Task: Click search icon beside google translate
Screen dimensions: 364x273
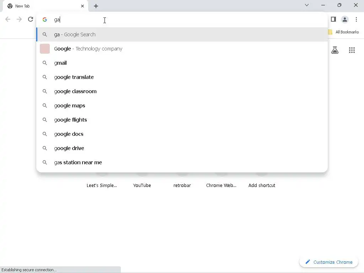Action: pos(45,77)
